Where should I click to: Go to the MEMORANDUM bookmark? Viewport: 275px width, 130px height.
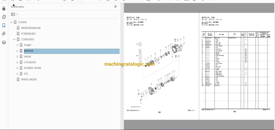[31, 28]
